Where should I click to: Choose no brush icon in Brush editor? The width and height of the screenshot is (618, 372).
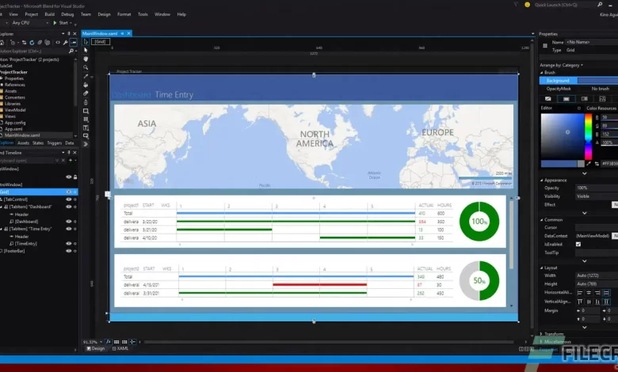[x=547, y=99]
